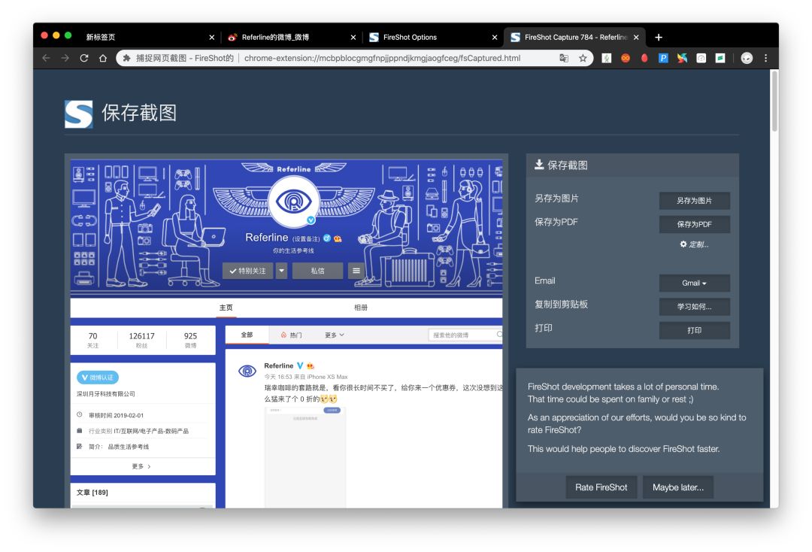812x552 pixels.
Task: Click the Maybe later button
Action: click(x=677, y=487)
